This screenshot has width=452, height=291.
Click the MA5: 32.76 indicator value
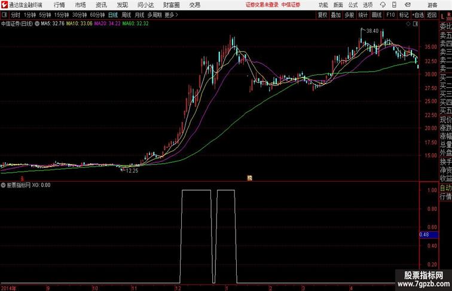pos(53,24)
